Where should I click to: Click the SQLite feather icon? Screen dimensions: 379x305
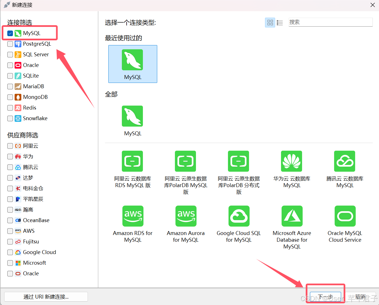18,76
